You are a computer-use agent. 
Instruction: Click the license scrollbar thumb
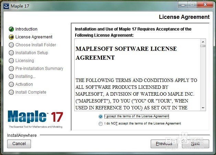203,46
